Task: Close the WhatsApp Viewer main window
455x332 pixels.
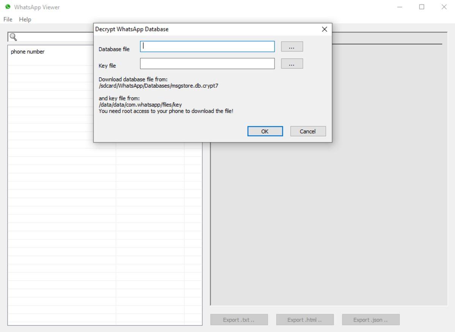Action: point(444,7)
